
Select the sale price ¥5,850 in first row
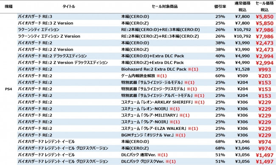(265, 16)
